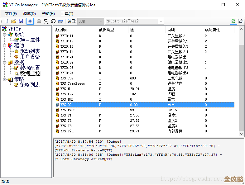Click the icon of row YFS:T1
The width and height of the screenshot is (245, 185).
[57, 116]
